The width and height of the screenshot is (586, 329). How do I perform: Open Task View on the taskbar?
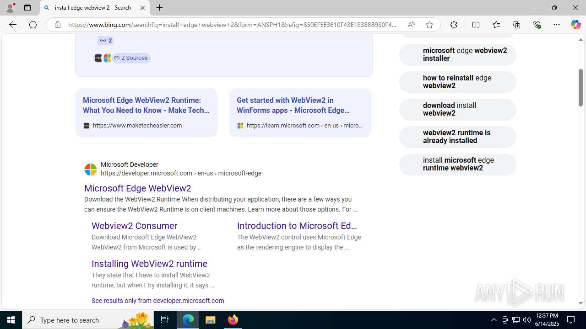tap(165, 320)
